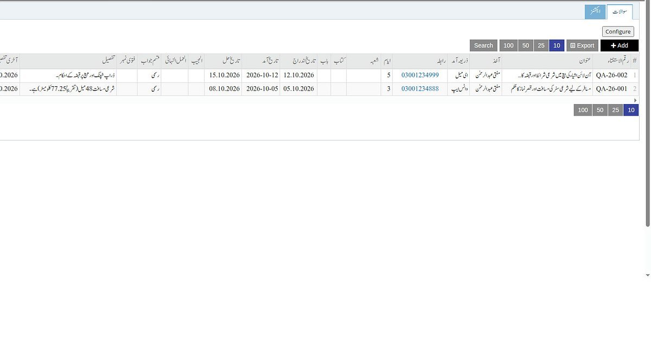651x339 pixels.
Task: Click resolution date 15.10.2026
Action: coord(224,75)
